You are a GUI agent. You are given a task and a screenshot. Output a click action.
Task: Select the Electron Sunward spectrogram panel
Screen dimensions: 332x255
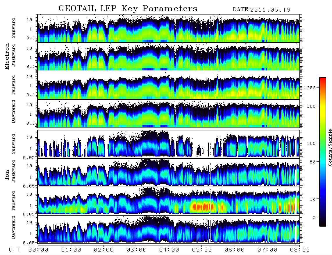[169, 28]
